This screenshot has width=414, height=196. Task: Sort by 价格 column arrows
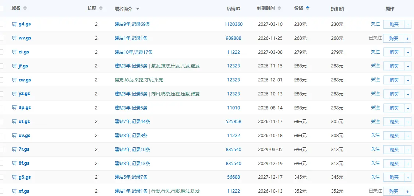307,8
